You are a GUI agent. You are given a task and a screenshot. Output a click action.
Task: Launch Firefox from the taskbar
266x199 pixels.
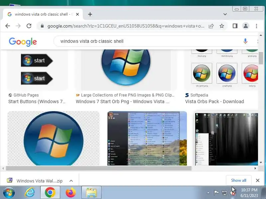[x=70, y=192]
